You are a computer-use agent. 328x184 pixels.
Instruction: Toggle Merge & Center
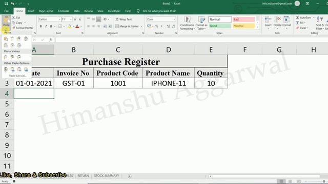[x=127, y=26]
